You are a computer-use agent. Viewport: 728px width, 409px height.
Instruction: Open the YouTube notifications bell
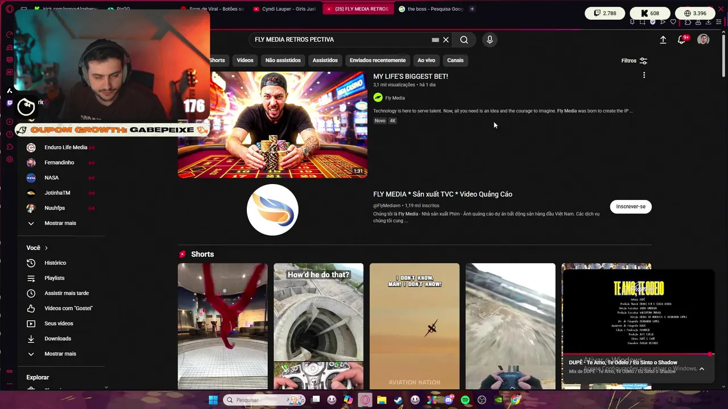(x=681, y=40)
